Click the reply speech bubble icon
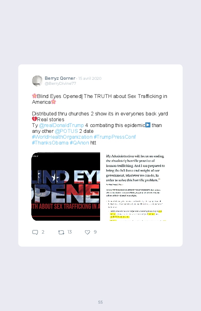The width and height of the screenshot is (201, 311). [35, 232]
